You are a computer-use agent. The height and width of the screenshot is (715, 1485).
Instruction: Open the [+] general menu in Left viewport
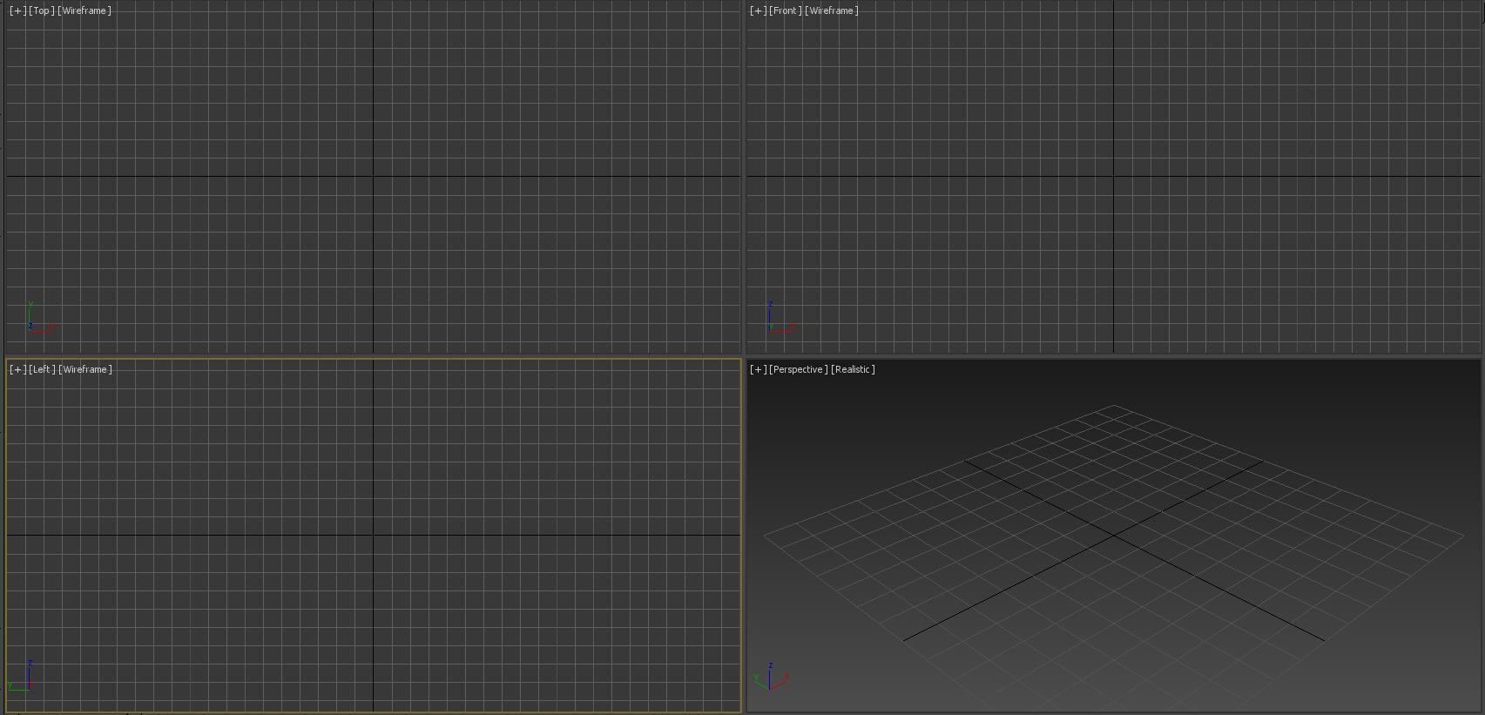click(x=18, y=369)
